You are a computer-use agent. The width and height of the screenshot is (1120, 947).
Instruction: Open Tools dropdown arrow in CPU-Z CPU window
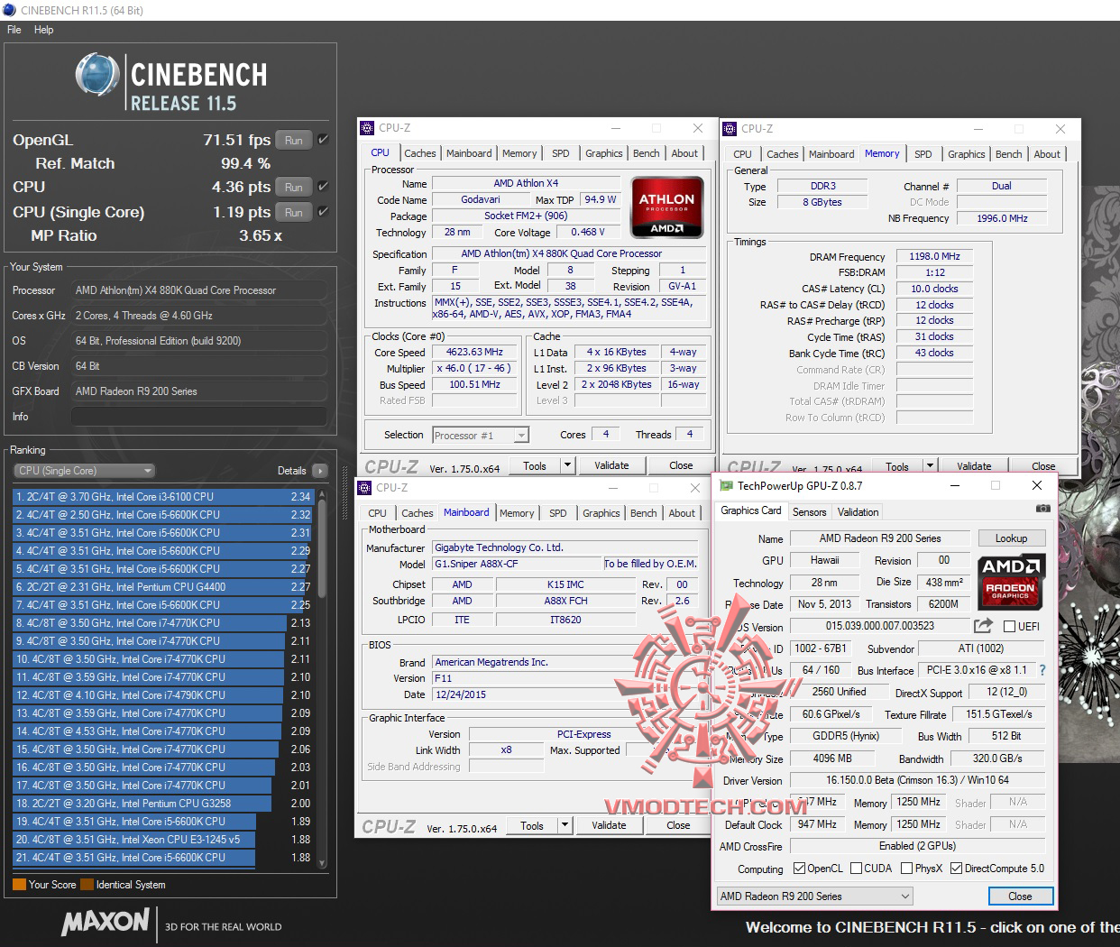(567, 465)
